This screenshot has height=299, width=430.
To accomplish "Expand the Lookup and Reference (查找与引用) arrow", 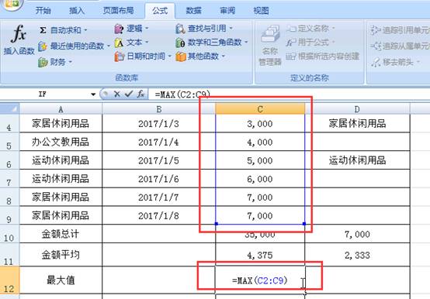I will pyautogui.click(x=231, y=29).
